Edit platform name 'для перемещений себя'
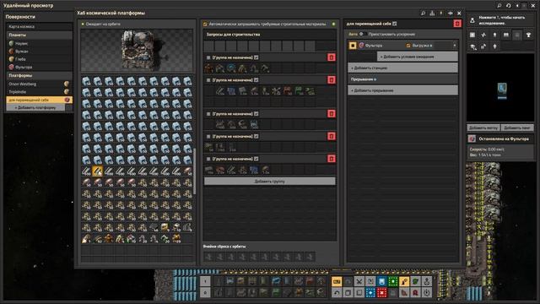540x304 pixels. pos(395,24)
